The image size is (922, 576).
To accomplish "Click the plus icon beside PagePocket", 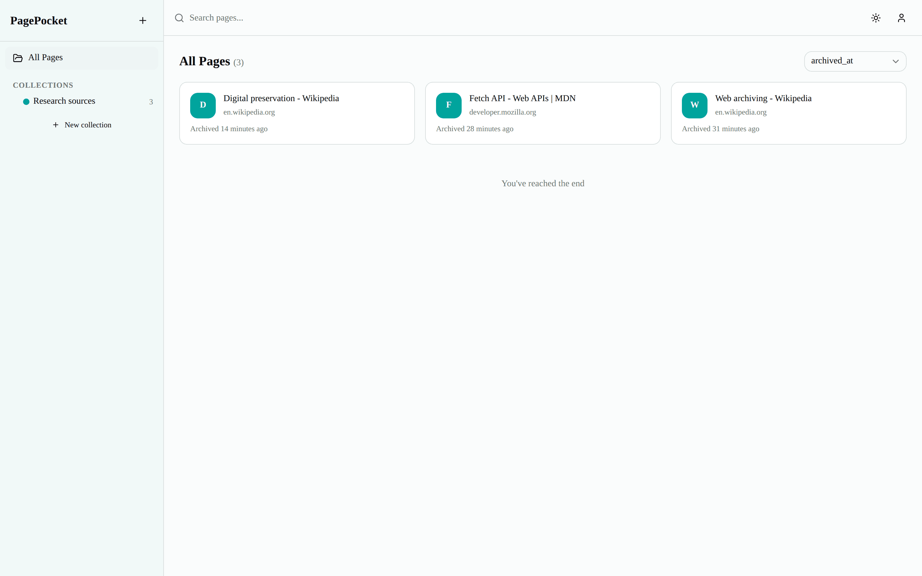I will [142, 20].
